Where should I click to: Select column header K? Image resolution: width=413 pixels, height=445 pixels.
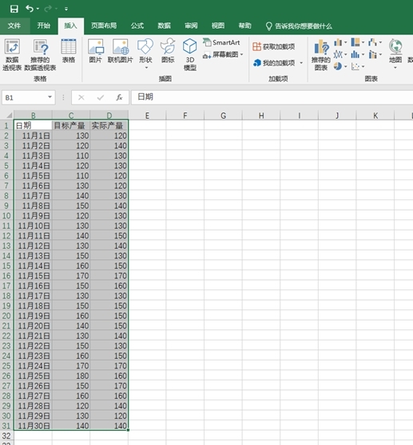(x=375, y=116)
